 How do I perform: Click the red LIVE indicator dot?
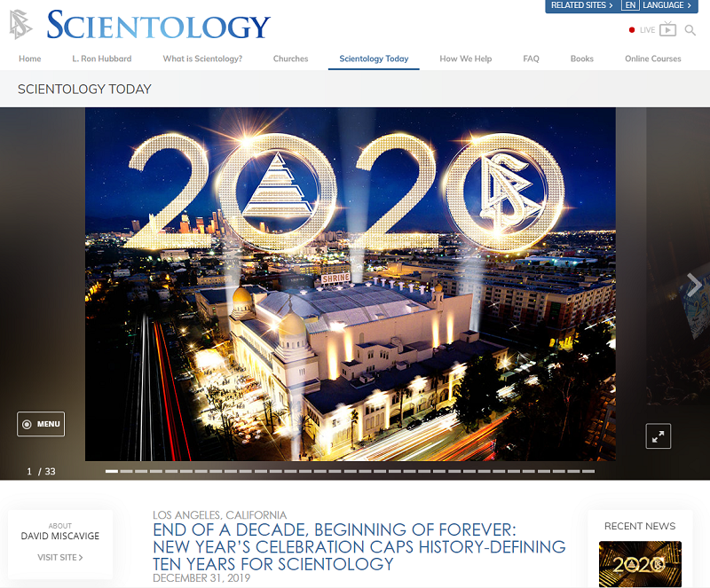(x=632, y=30)
